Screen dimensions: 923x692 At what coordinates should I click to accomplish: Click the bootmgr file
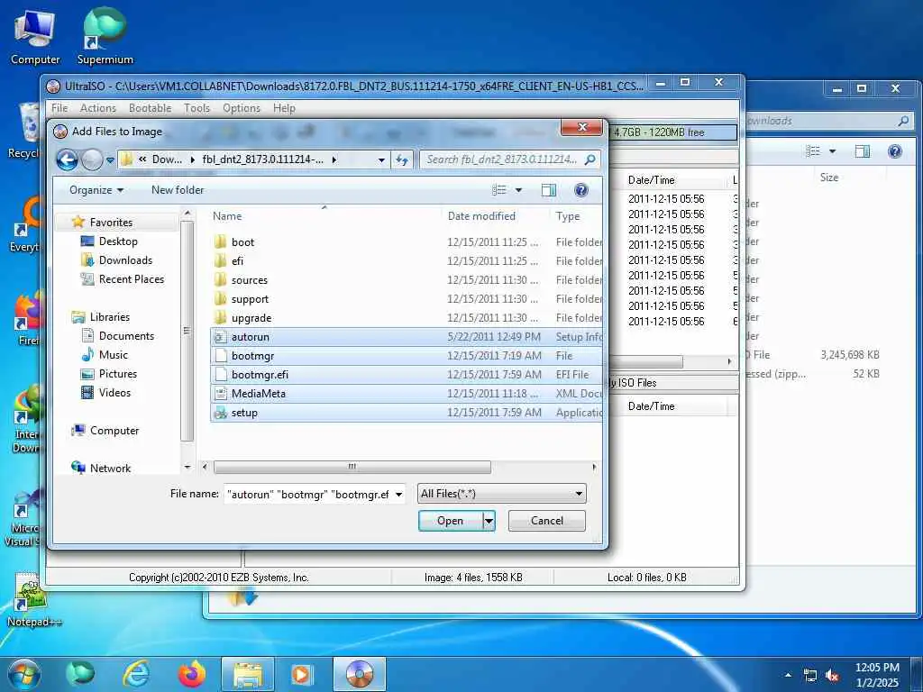pyautogui.click(x=407, y=355)
